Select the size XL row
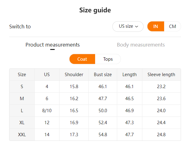185x143 pixels. tap(22, 123)
